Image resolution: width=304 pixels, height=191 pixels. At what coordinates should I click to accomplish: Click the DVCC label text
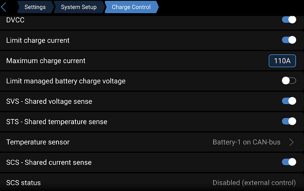click(15, 20)
